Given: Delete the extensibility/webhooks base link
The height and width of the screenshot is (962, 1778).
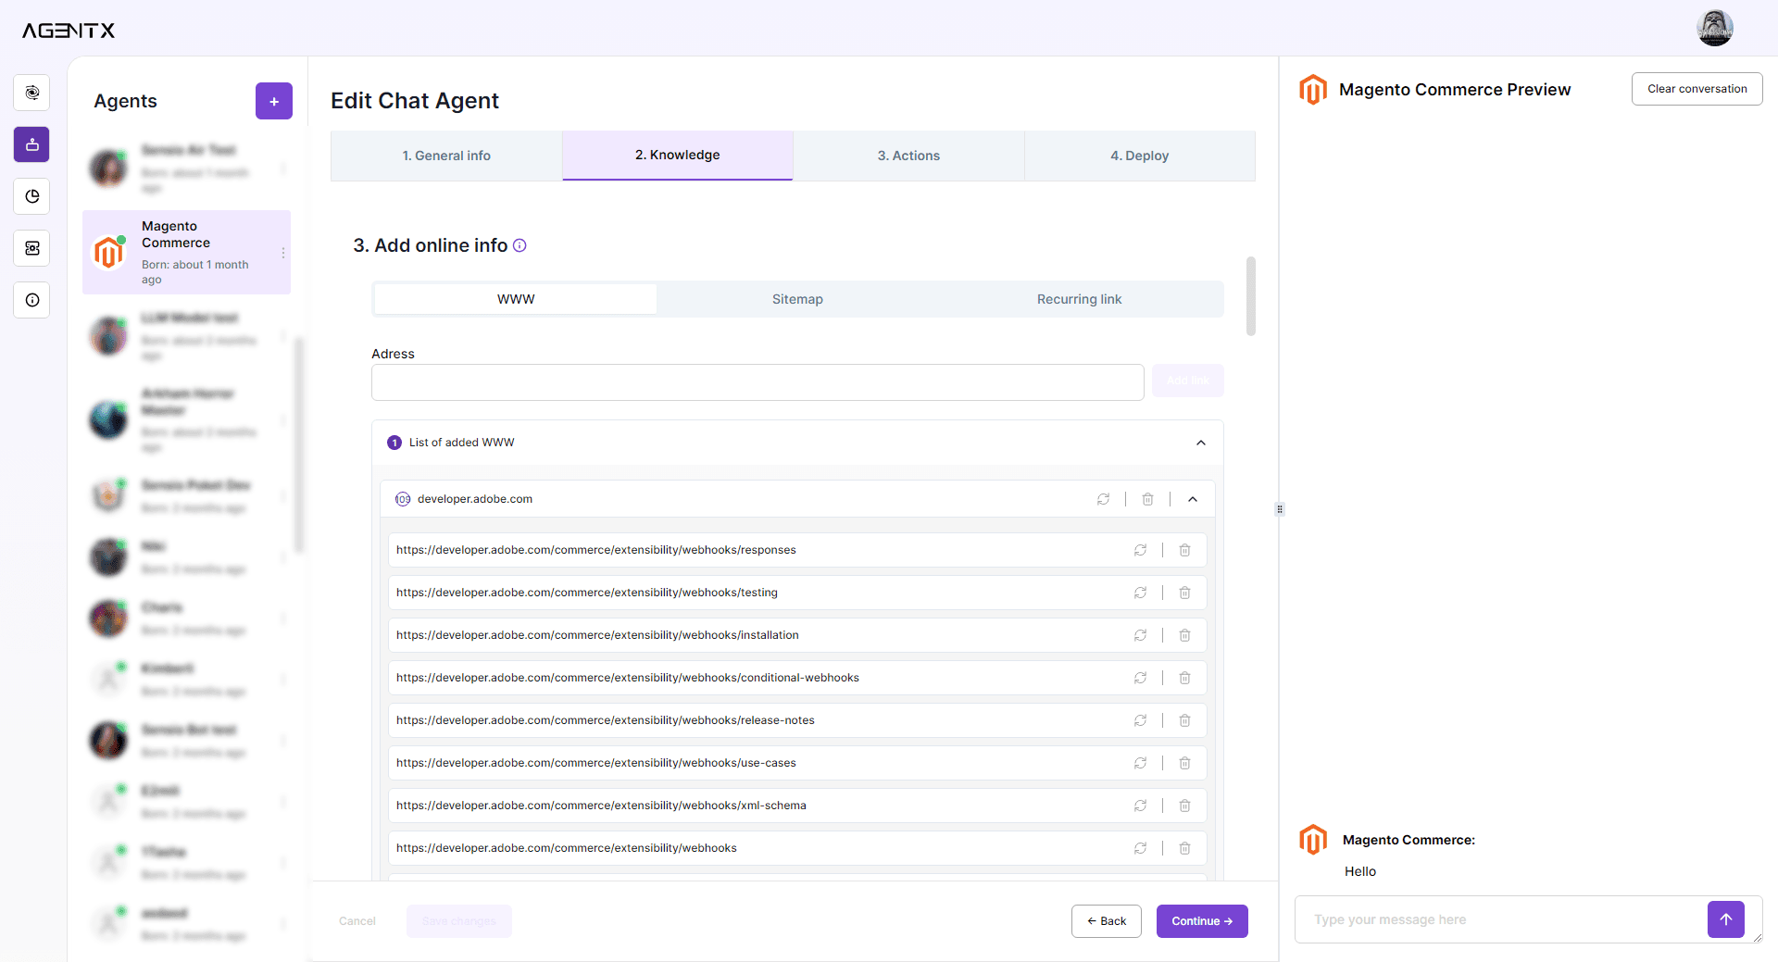Looking at the screenshot, I should 1184,848.
